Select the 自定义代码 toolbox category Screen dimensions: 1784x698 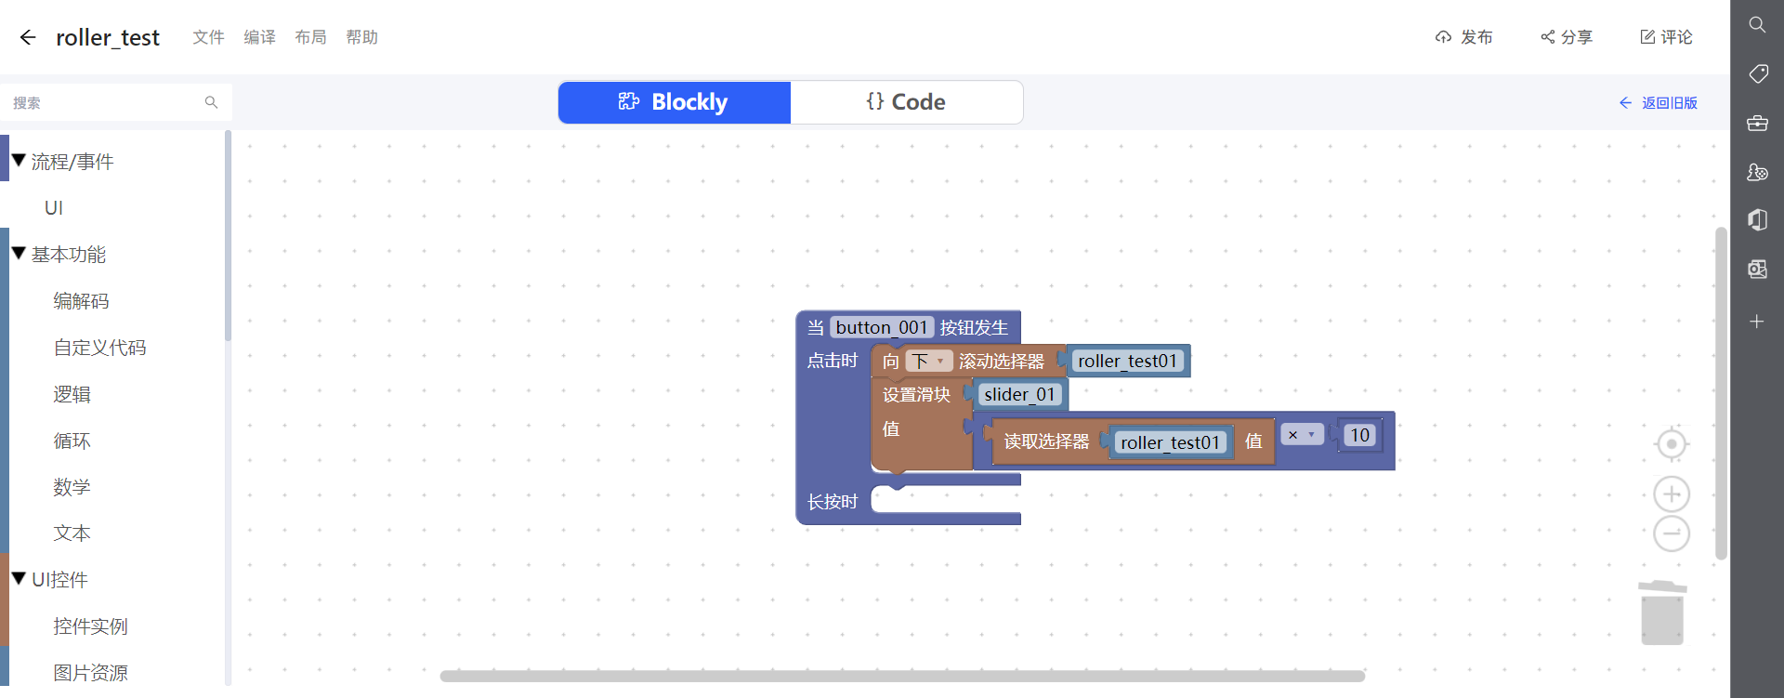[x=99, y=347]
